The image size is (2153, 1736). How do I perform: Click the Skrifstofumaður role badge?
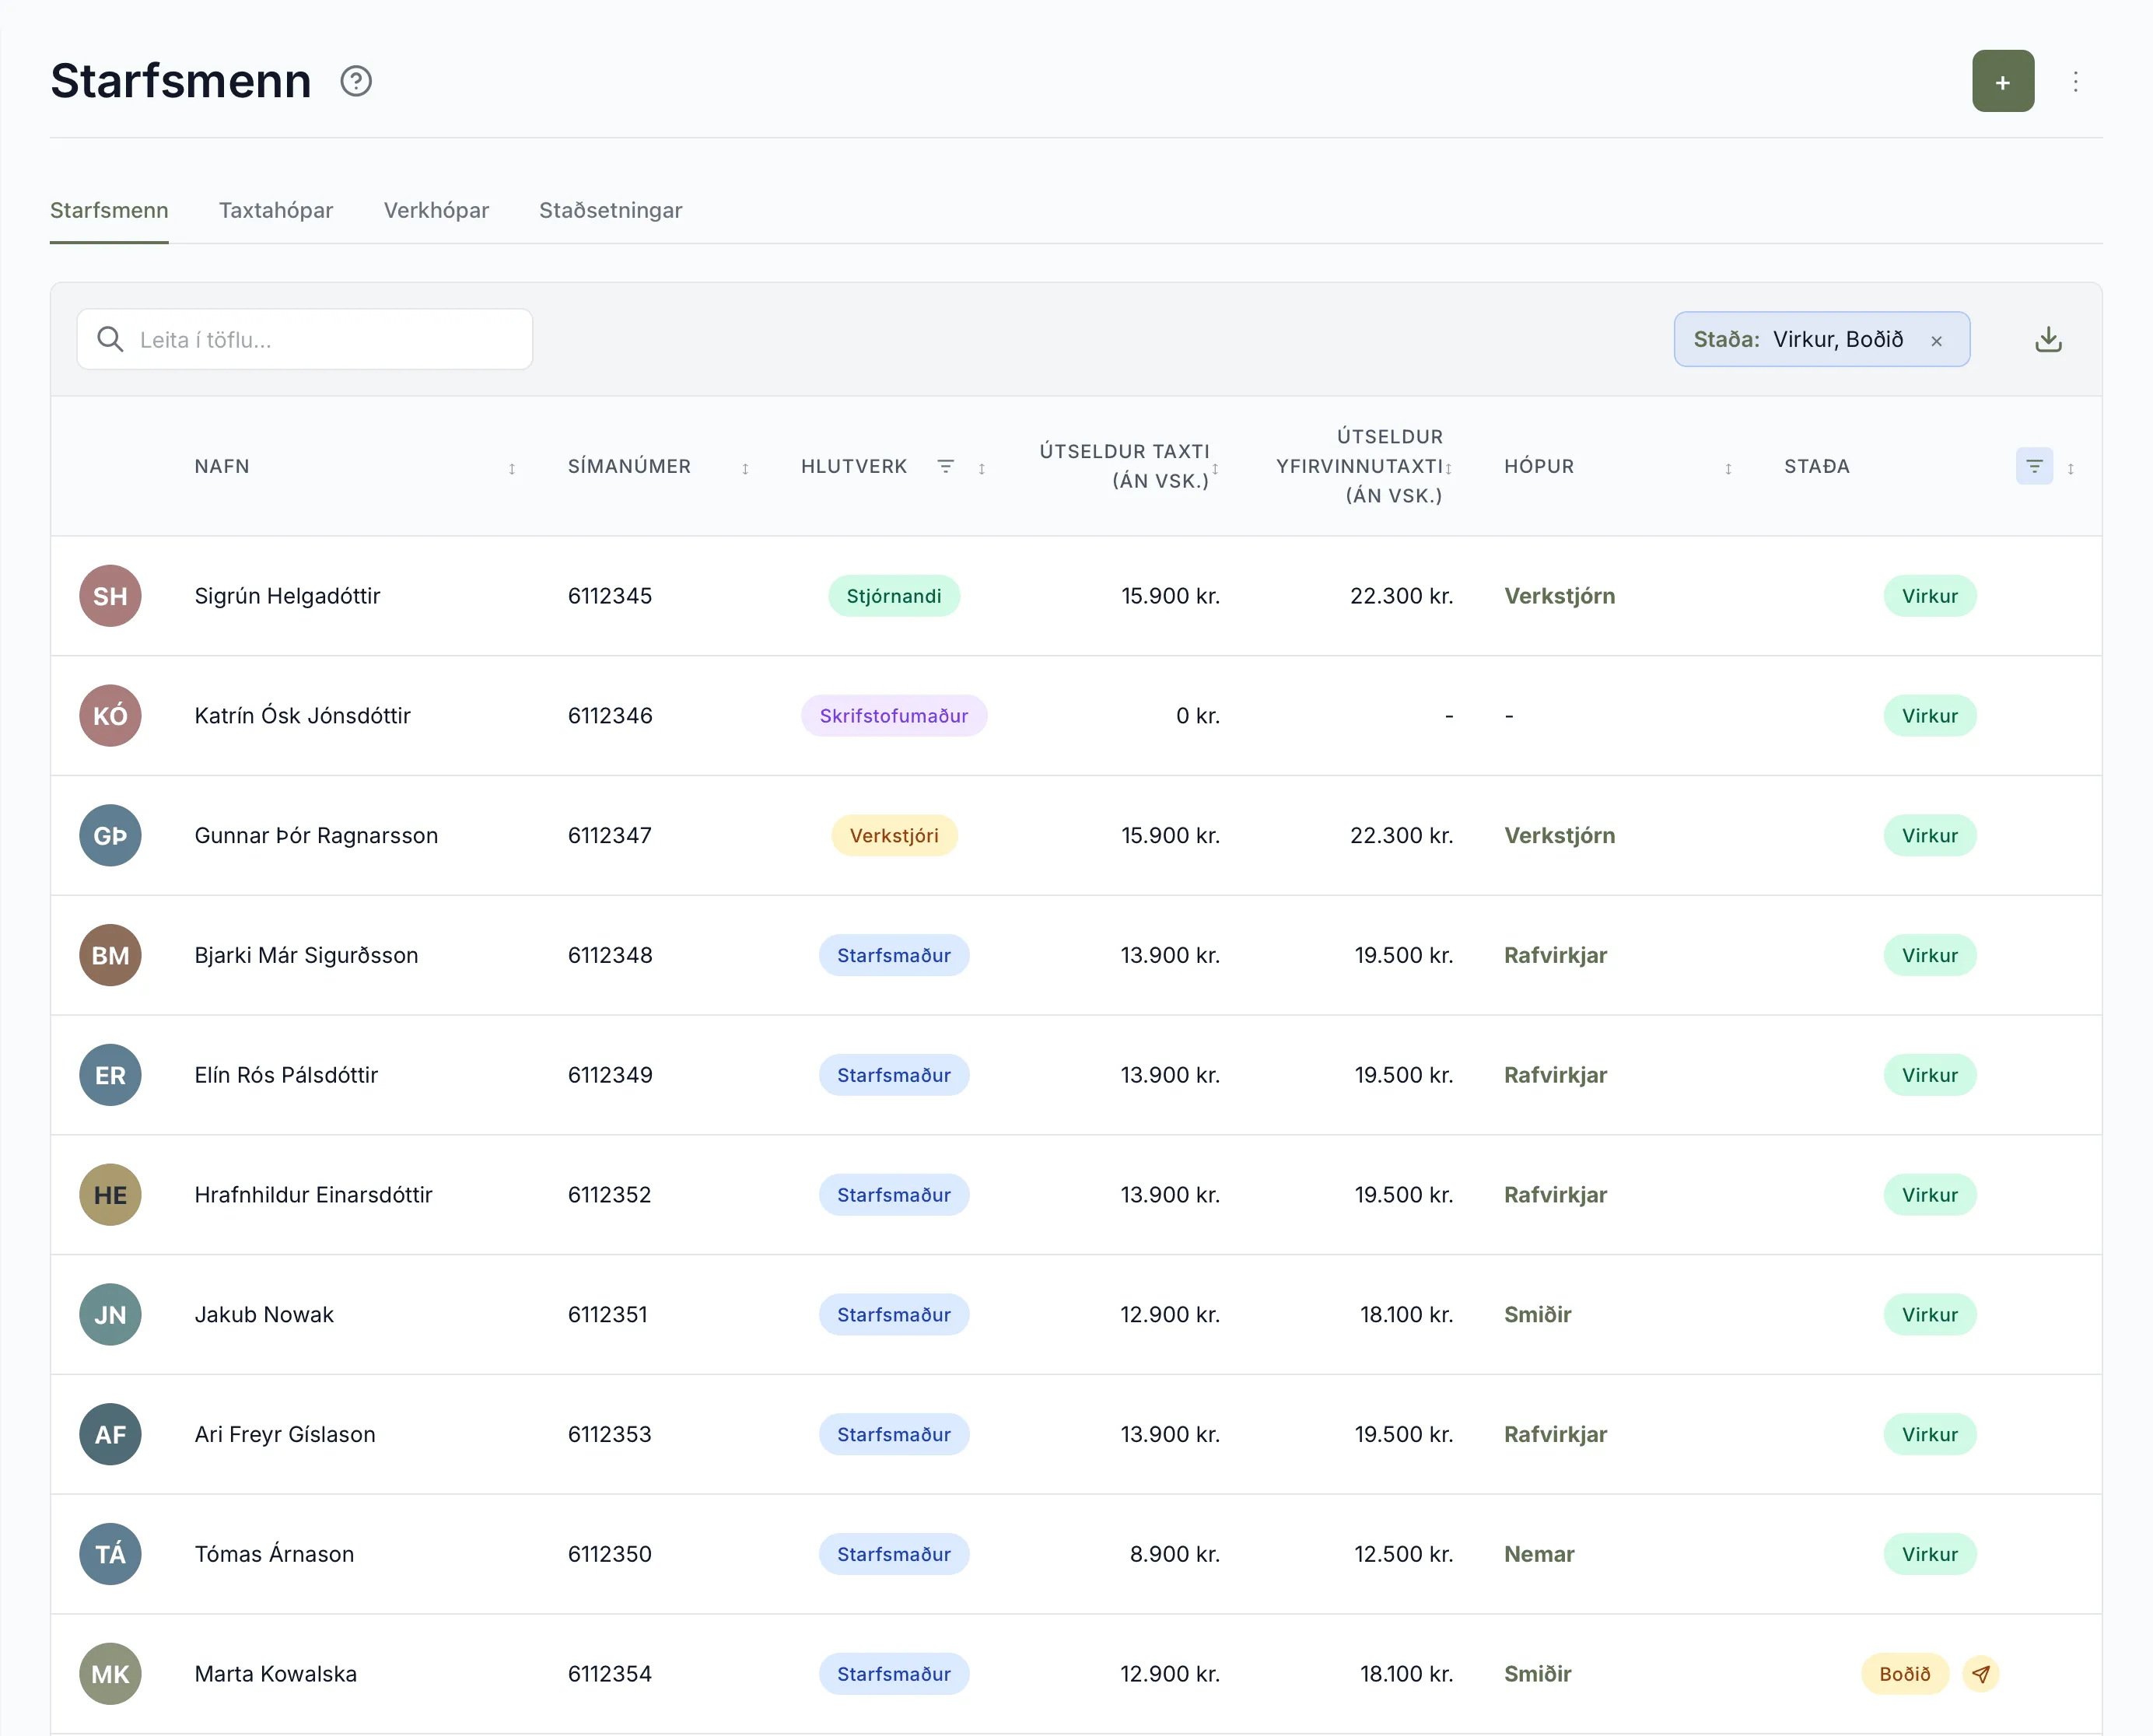[x=893, y=716]
